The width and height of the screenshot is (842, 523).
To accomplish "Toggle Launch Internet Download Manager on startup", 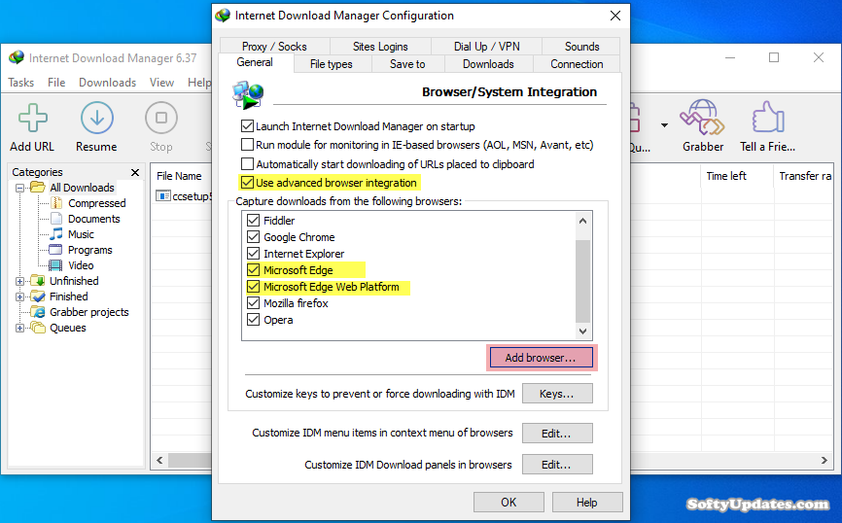I will (x=247, y=126).
